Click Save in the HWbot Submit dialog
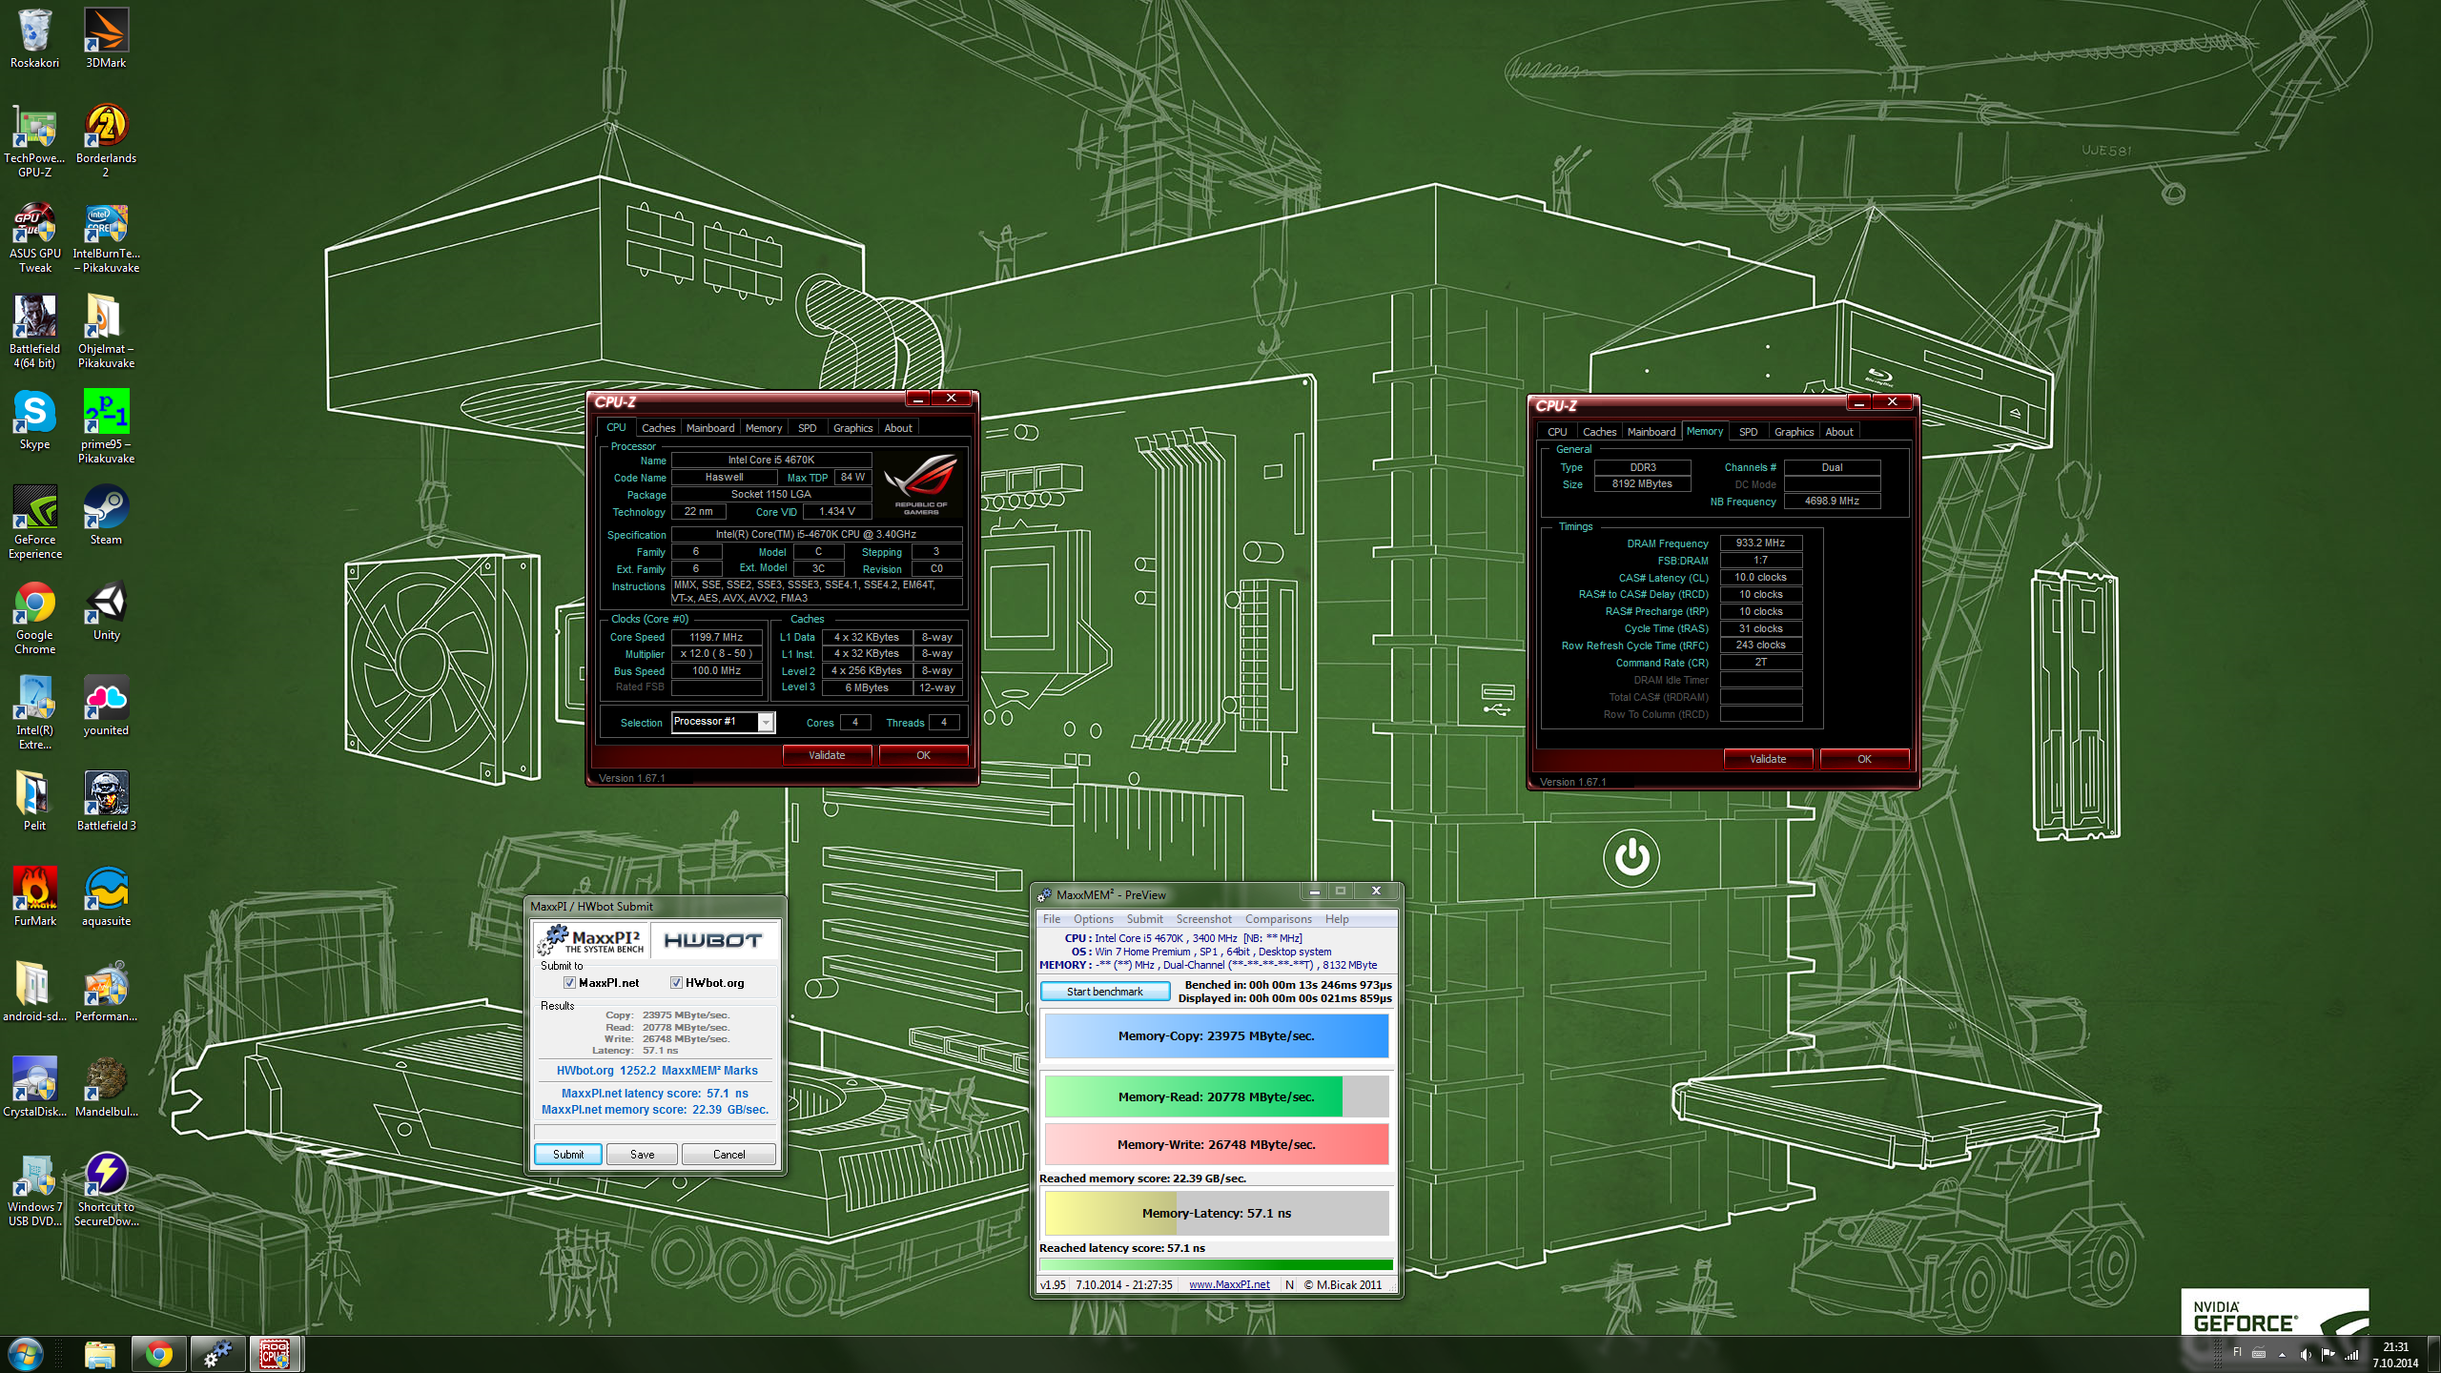The width and height of the screenshot is (2441, 1373). click(x=643, y=1155)
